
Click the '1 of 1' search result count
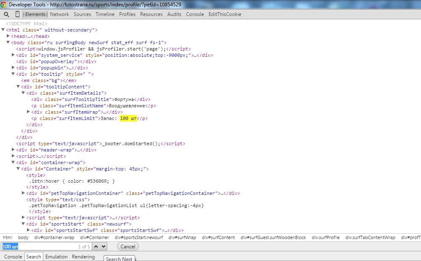click(84, 247)
